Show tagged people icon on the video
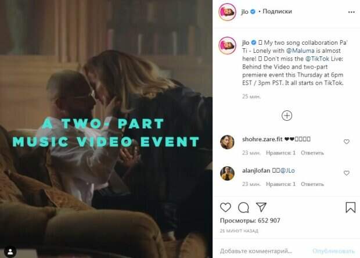Image resolution: width=360 pixels, height=258 pixels. 10,252
